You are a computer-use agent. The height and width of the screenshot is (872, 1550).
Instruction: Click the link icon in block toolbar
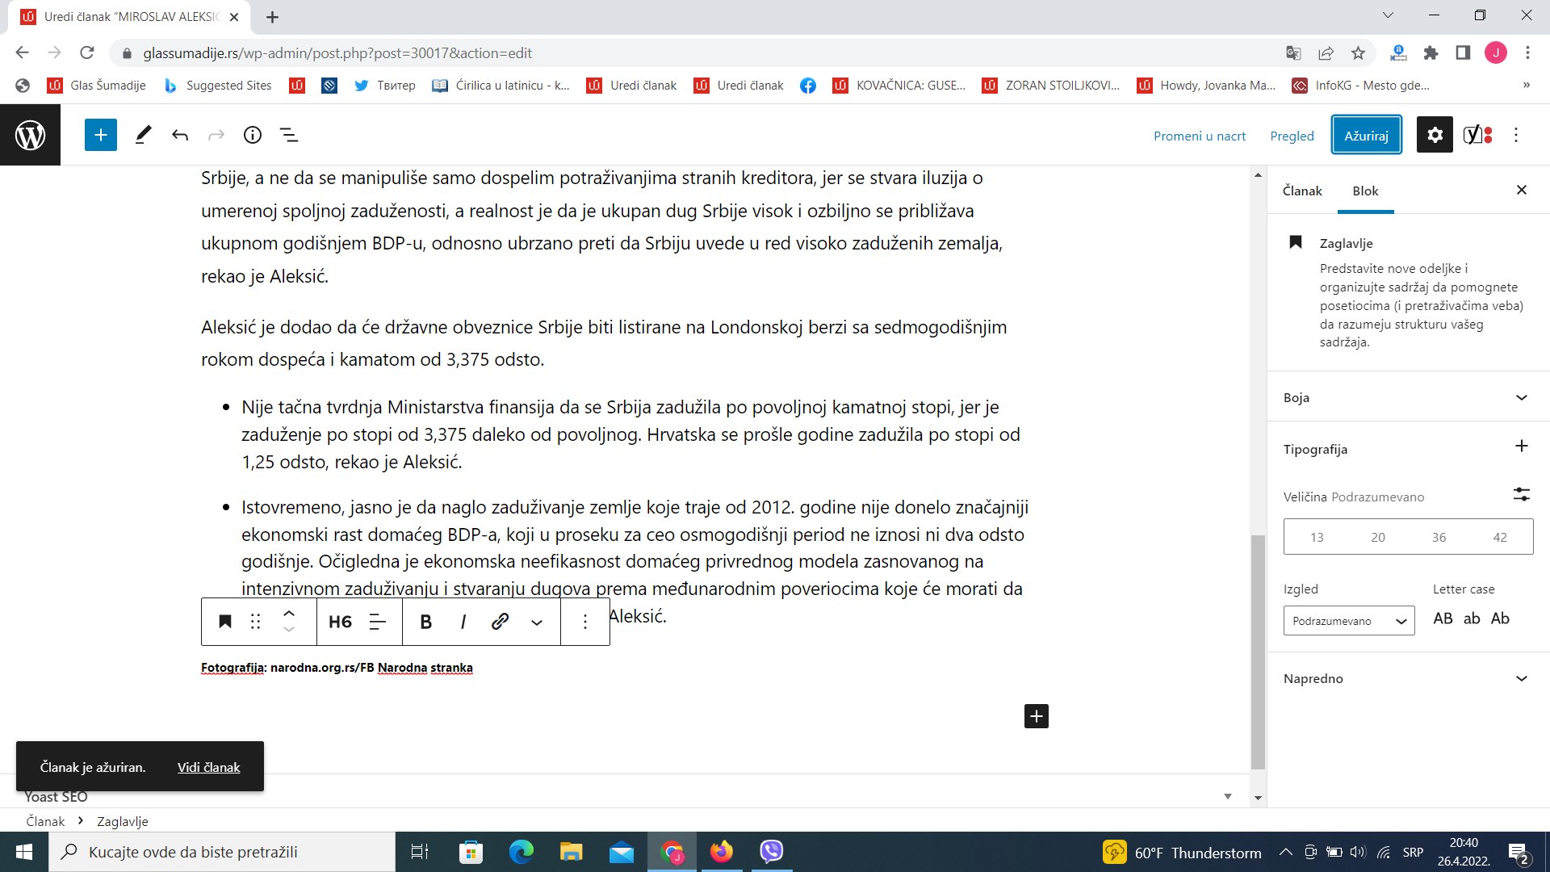tap(500, 621)
